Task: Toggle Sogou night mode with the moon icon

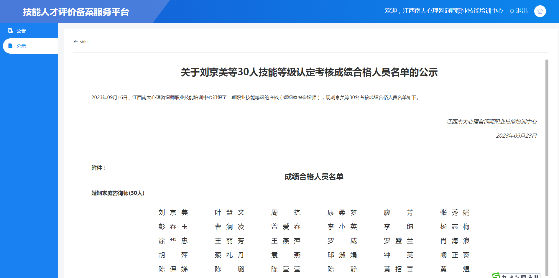Action: [510, 277]
